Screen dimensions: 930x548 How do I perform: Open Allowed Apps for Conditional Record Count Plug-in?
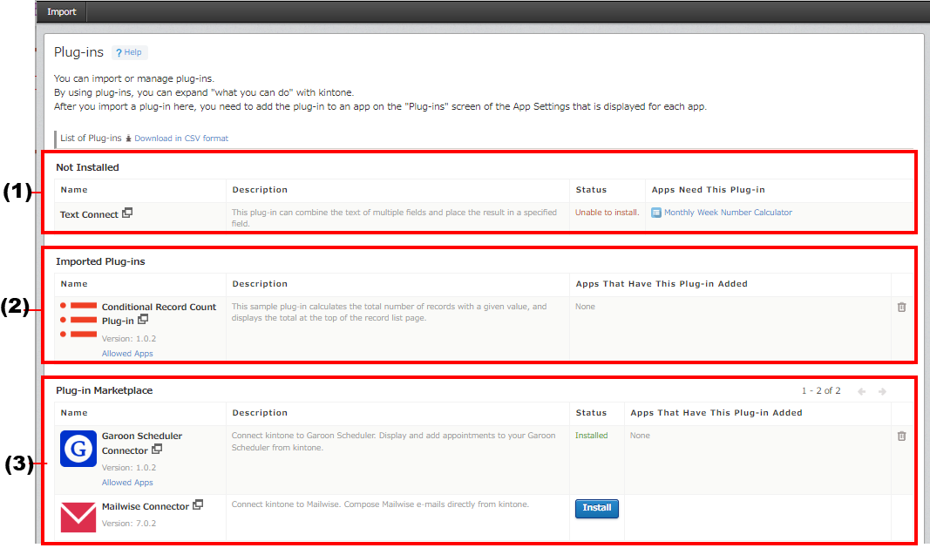(127, 354)
